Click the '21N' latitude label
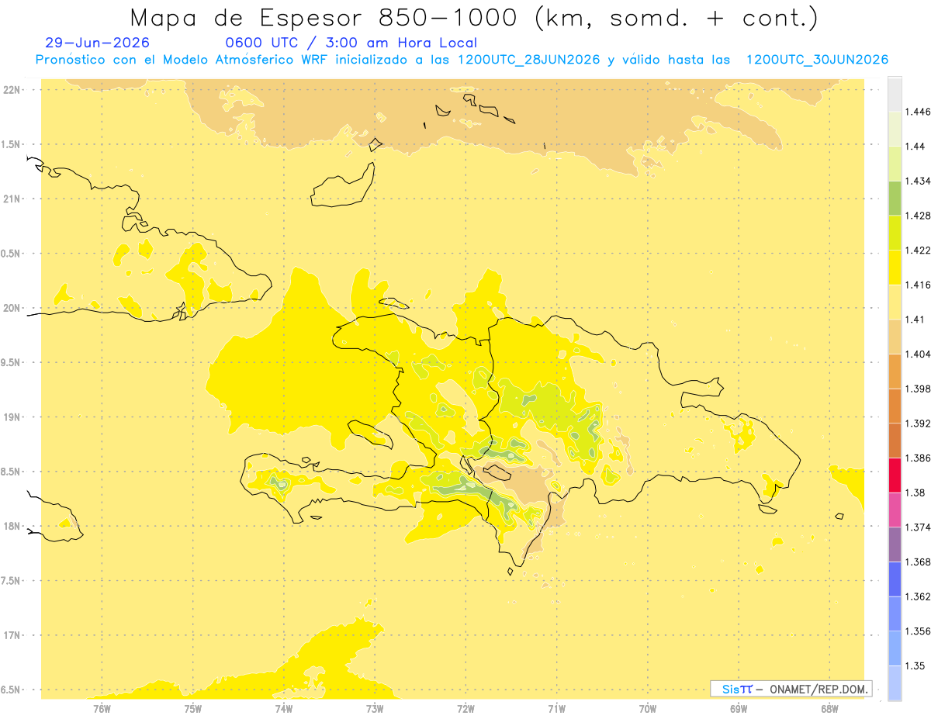This screenshot has height=719, width=931. (x=13, y=199)
